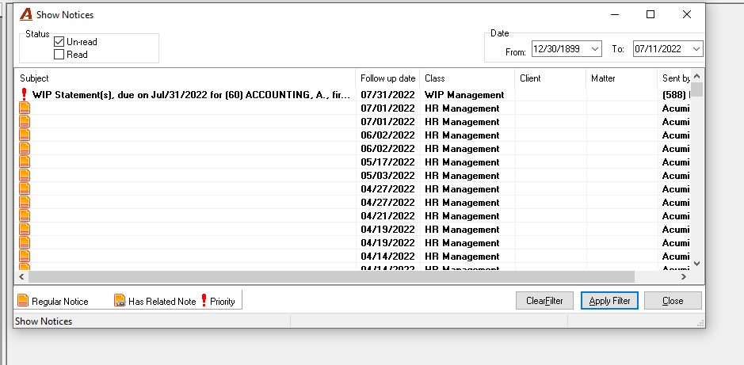Click the Has Related Note legend icon
This screenshot has width=744, height=365.
[x=120, y=300]
